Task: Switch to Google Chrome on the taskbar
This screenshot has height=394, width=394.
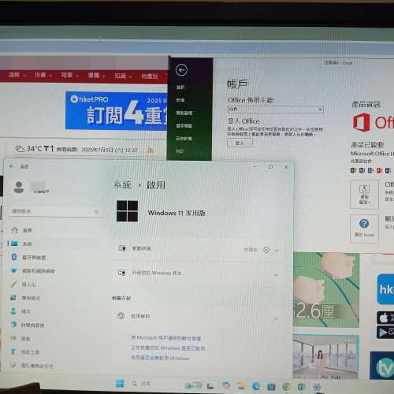Action: 286,387
